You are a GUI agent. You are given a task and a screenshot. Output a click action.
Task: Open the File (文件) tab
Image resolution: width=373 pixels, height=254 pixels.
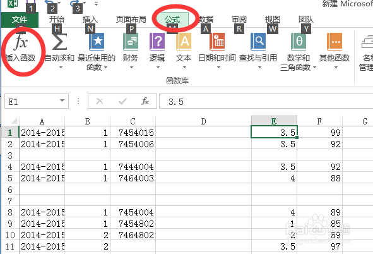20,20
